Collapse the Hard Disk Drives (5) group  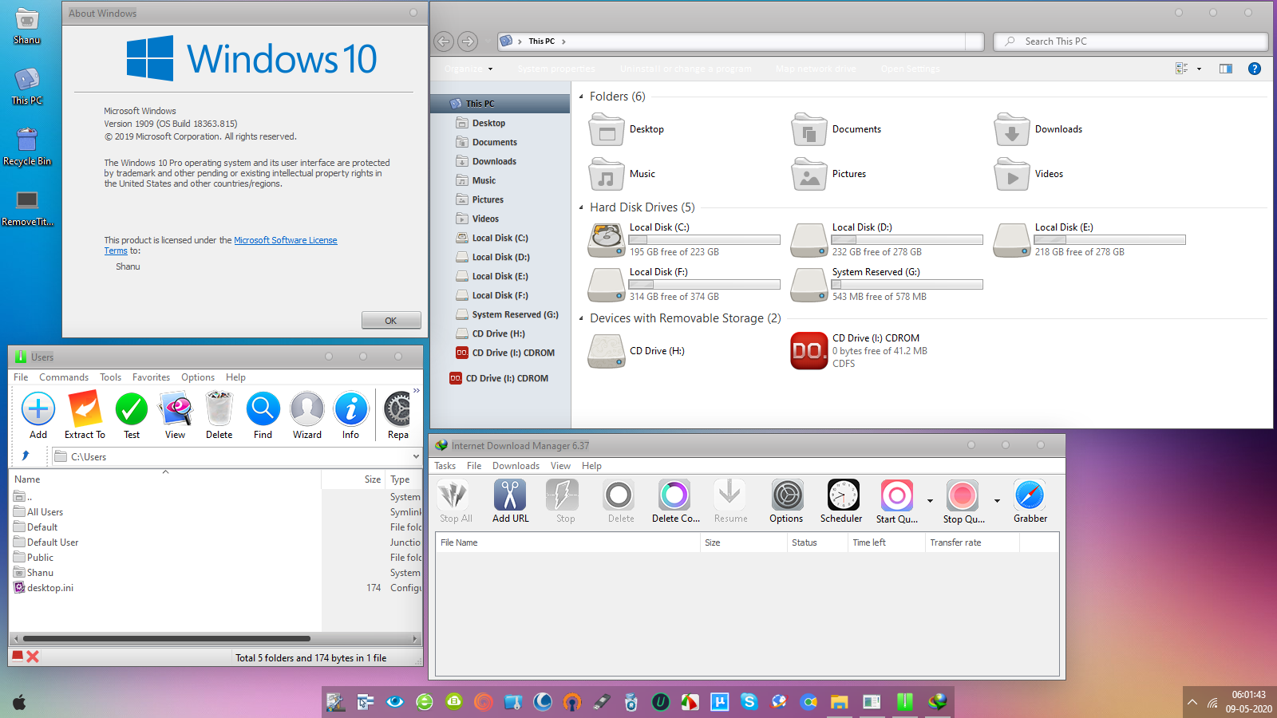click(x=581, y=207)
